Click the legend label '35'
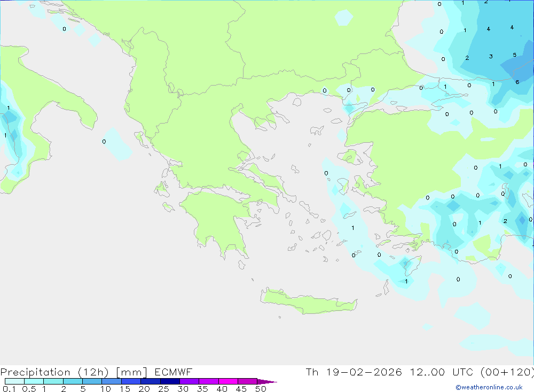Viewport: 534px width, 392px height. [202, 389]
